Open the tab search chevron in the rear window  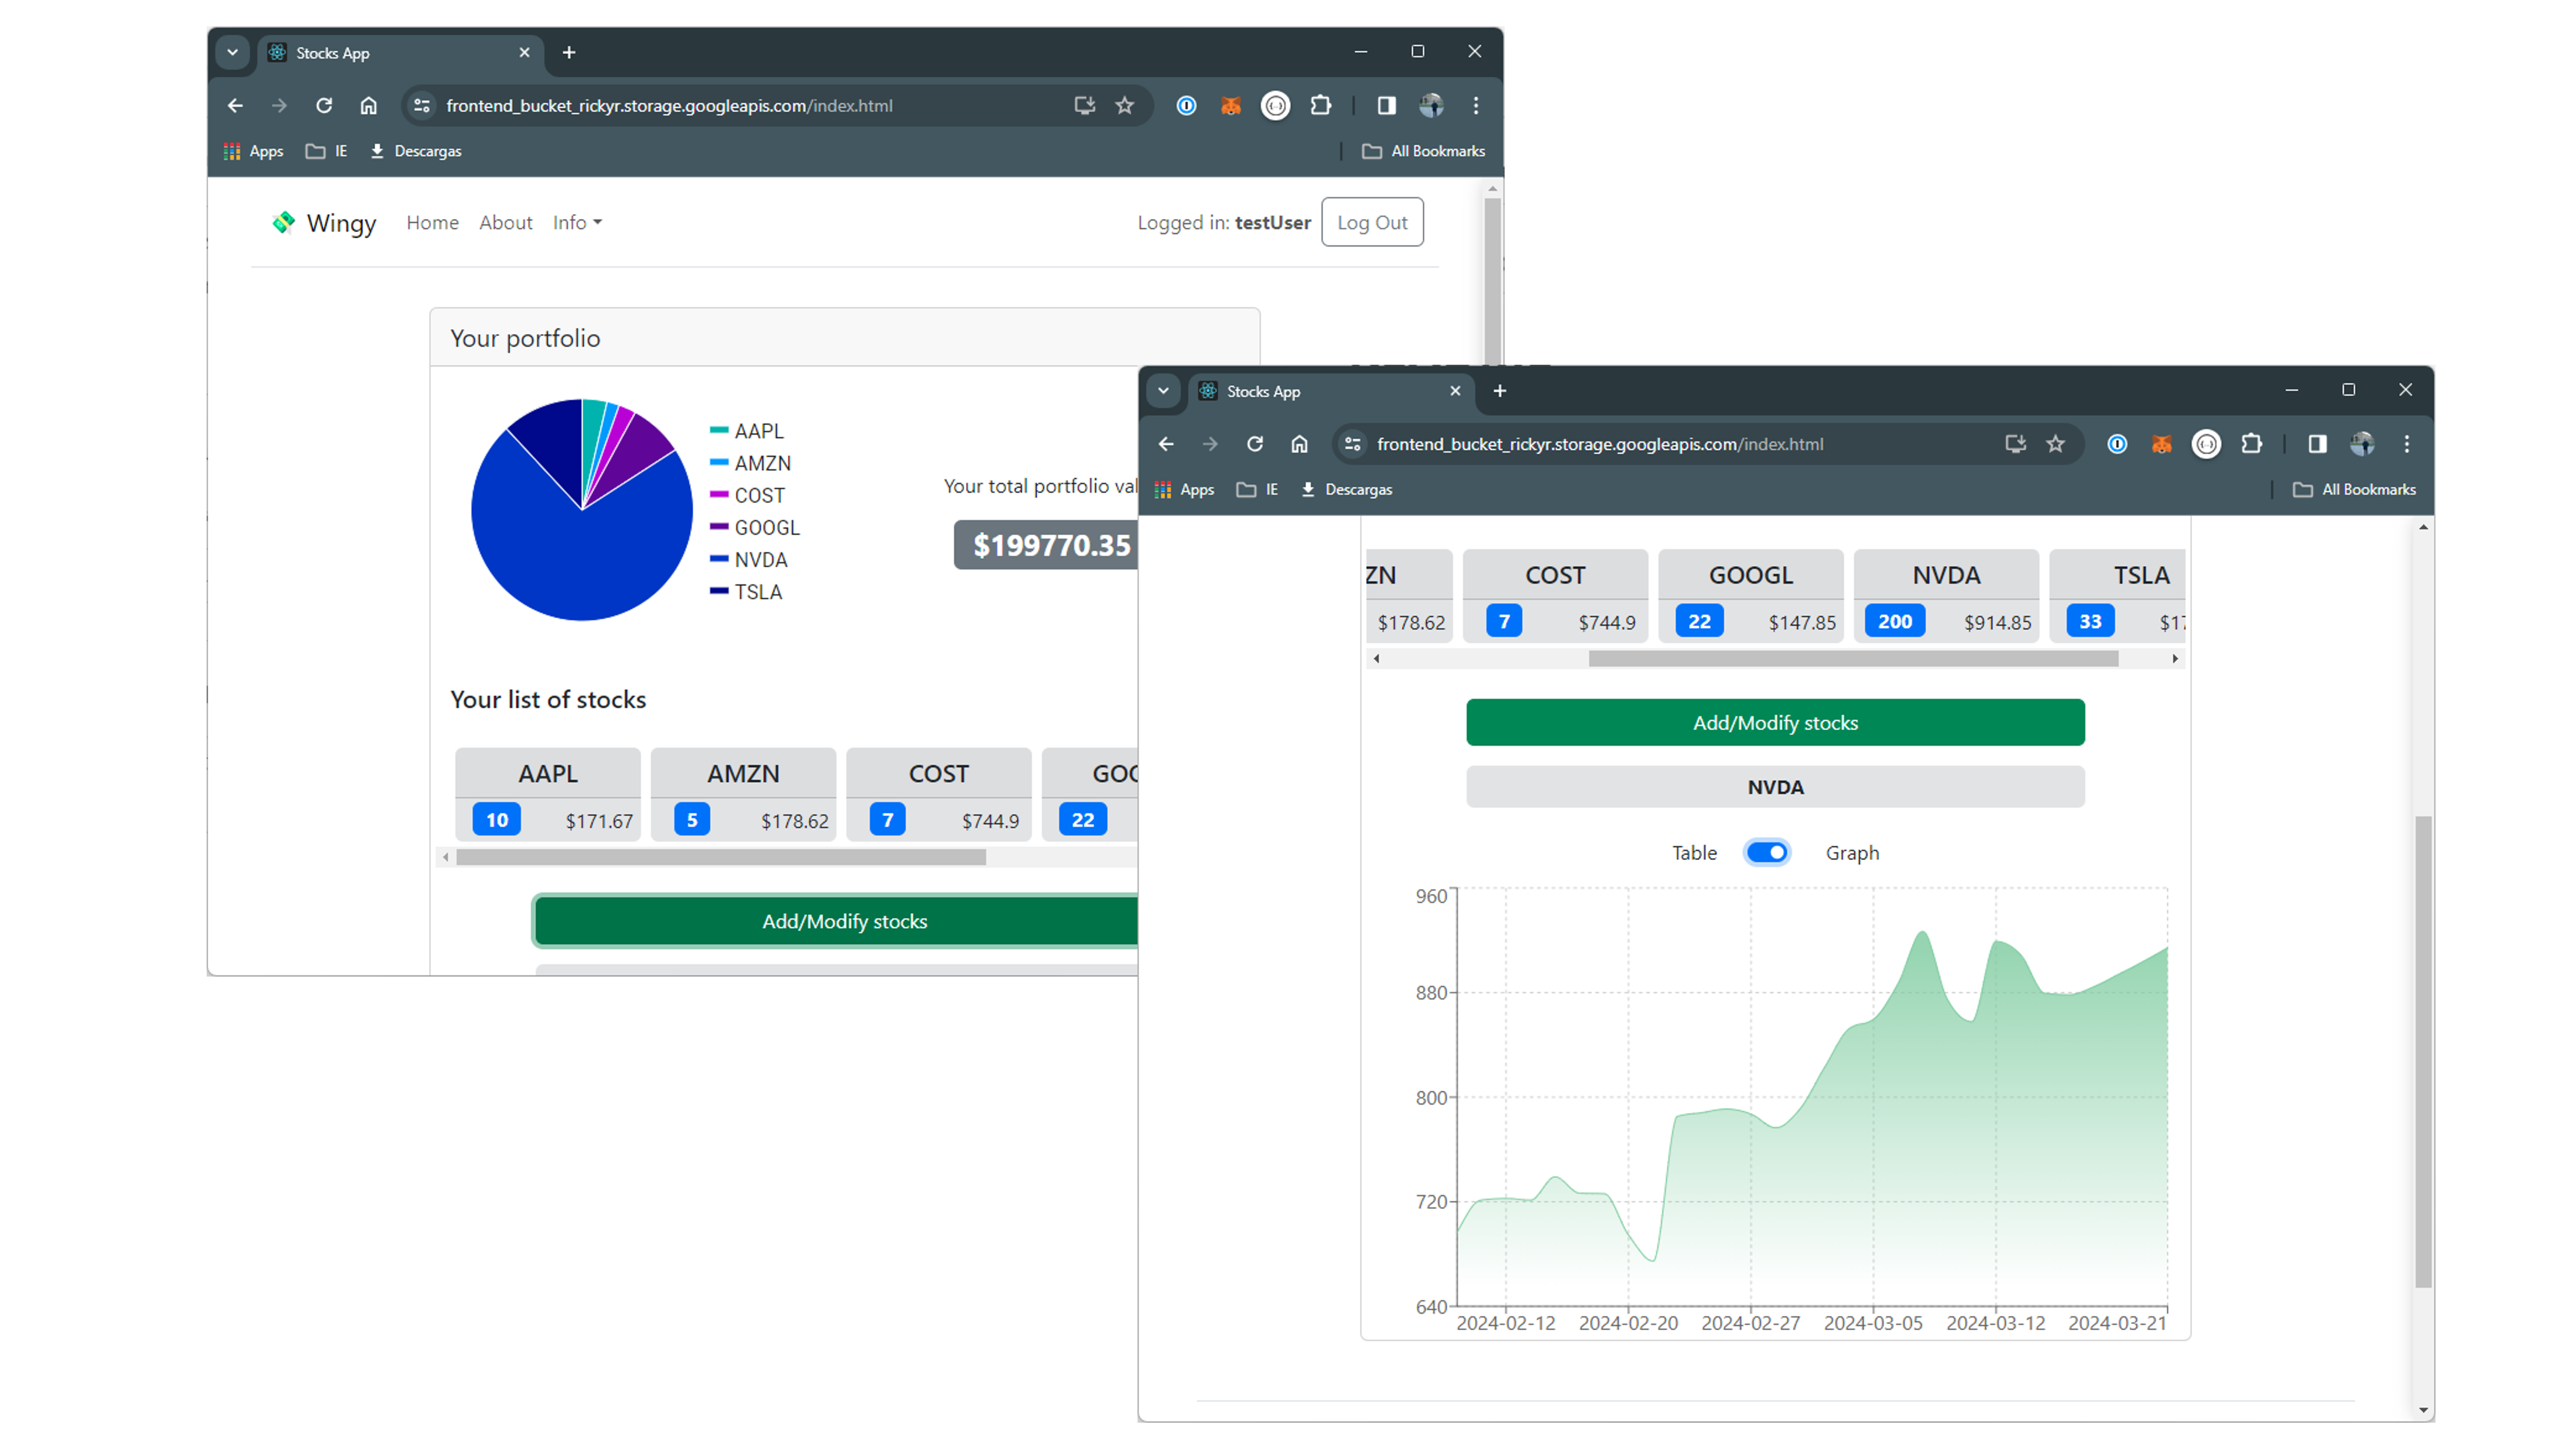click(232, 52)
